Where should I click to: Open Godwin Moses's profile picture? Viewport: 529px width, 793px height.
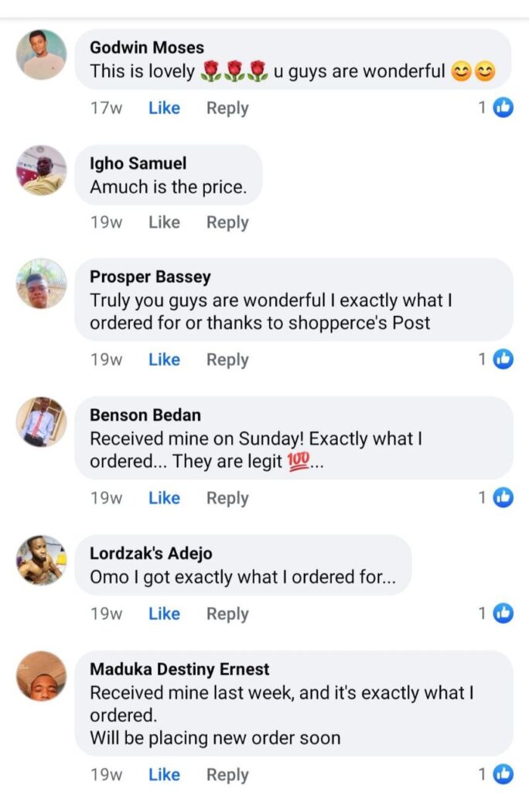click(x=42, y=54)
